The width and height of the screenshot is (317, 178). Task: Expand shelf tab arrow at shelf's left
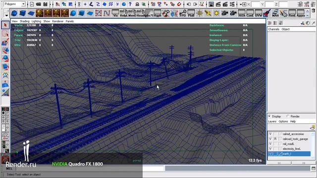(x=6, y=15)
